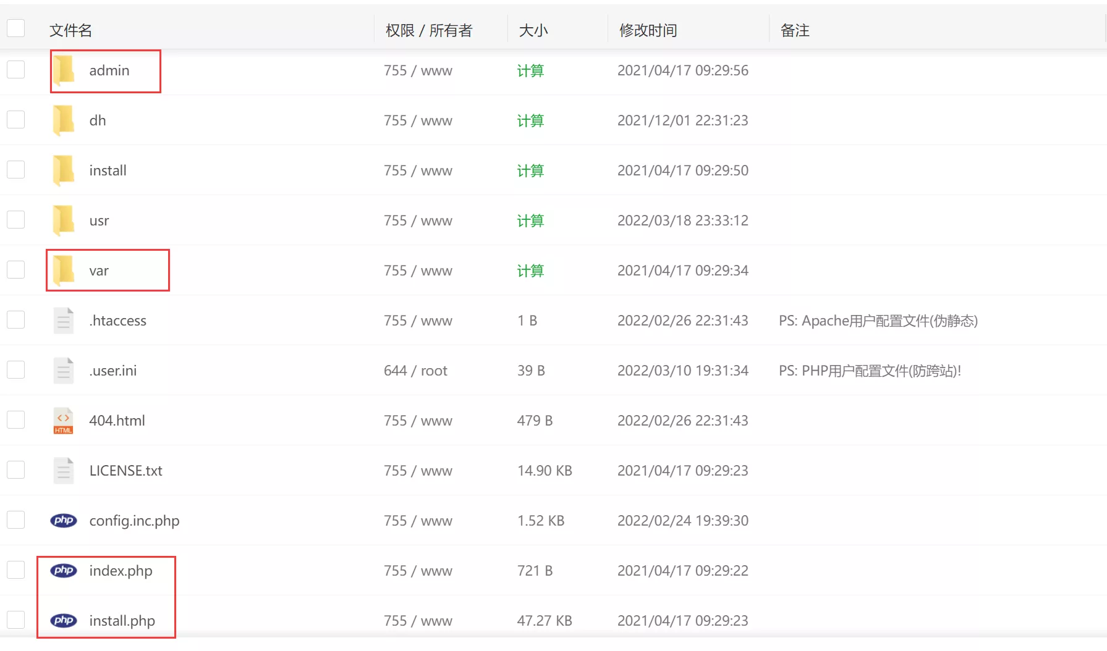Viewport: 1107px width, 651px height.
Task: Click the .htaccess file icon
Action: tap(64, 320)
